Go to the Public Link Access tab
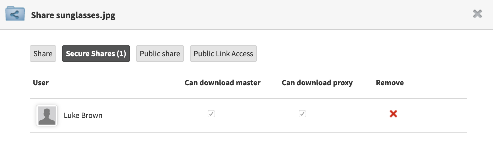Image resolution: width=493 pixels, height=150 pixels. [x=223, y=54]
